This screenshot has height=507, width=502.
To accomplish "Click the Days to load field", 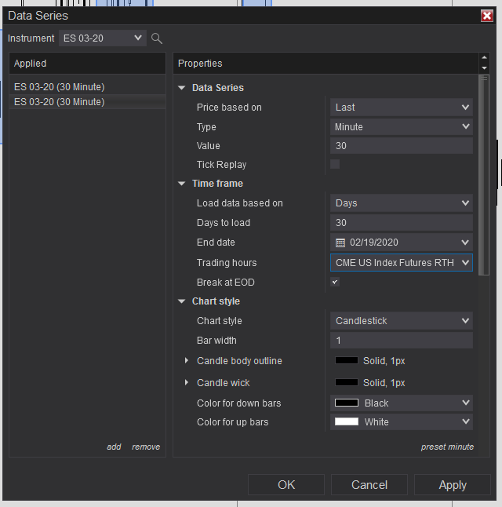I will [x=401, y=222].
